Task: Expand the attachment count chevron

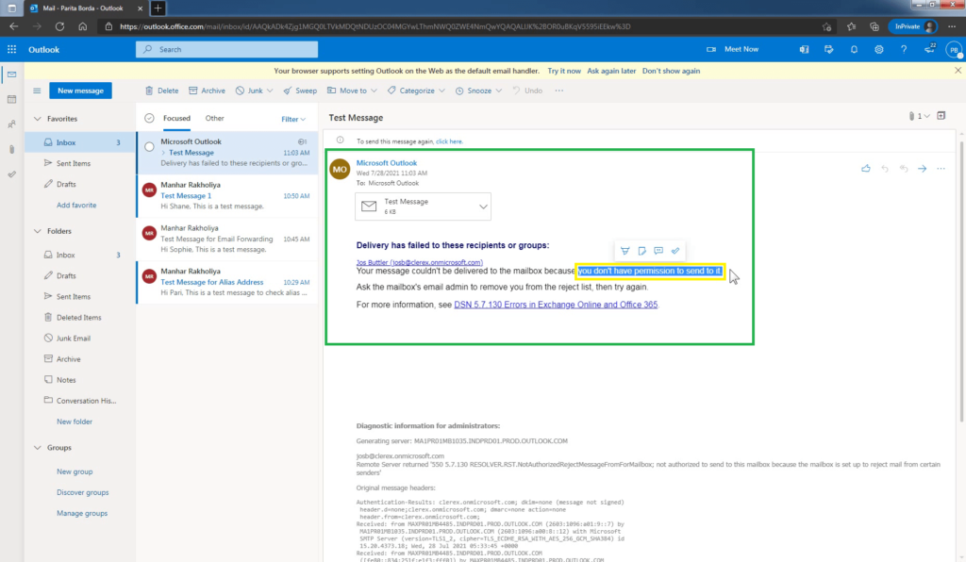Action: point(926,116)
